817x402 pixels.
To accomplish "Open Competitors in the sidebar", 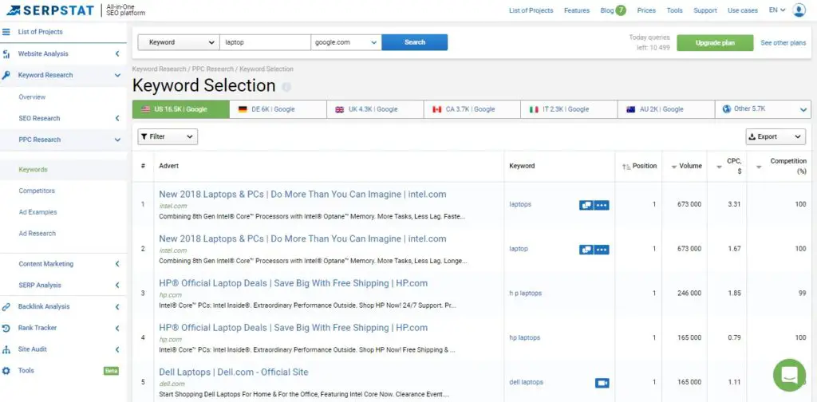I will click(37, 191).
